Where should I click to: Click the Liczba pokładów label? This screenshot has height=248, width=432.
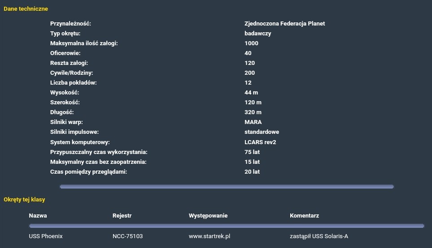coord(73,83)
